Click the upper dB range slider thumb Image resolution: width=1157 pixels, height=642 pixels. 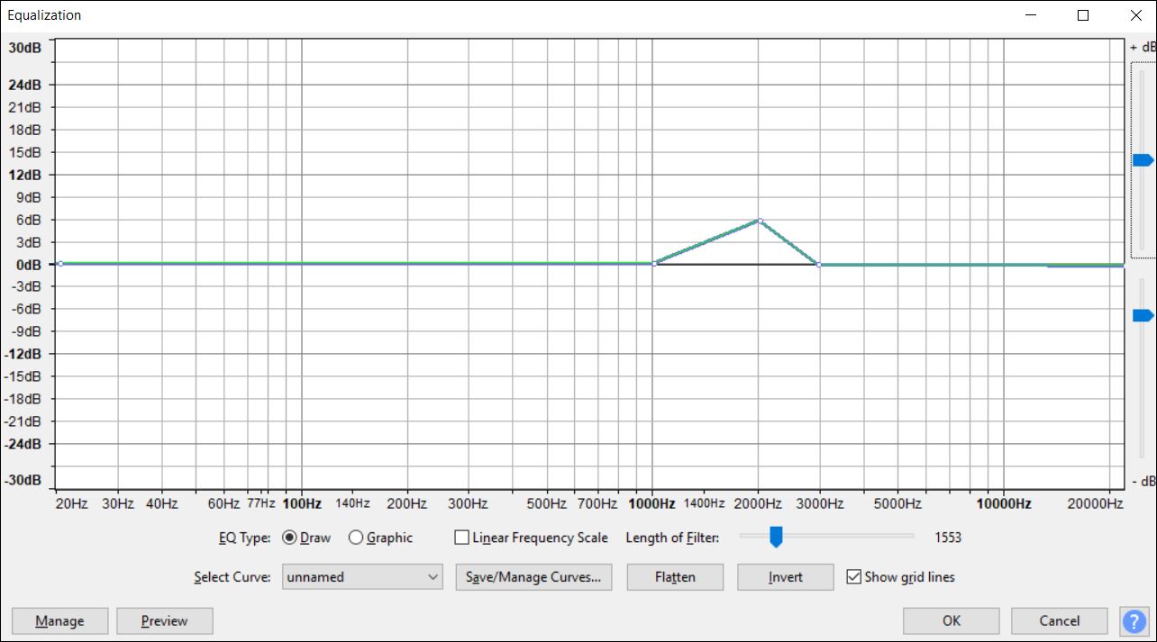[x=1142, y=158]
